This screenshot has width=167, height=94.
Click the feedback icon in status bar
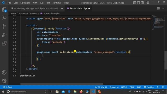[x=158, y=87]
